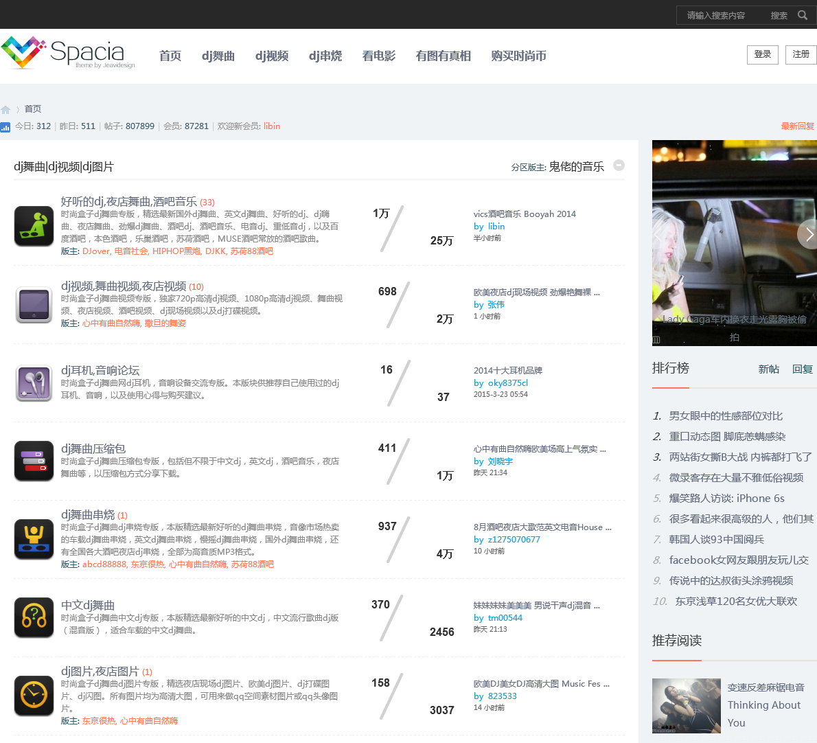
Task: Open moderator abcd88888 link
Action: pyautogui.click(x=104, y=564)
